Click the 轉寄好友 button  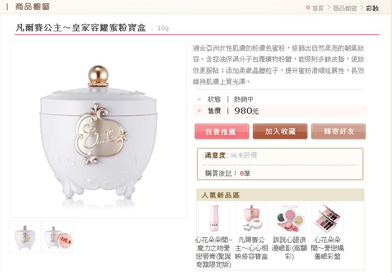339,131
